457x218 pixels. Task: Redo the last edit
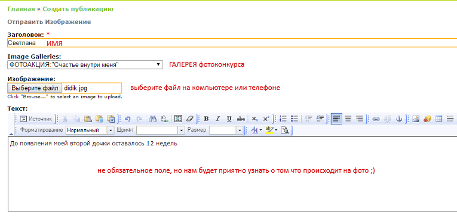[x=139, y=119]
